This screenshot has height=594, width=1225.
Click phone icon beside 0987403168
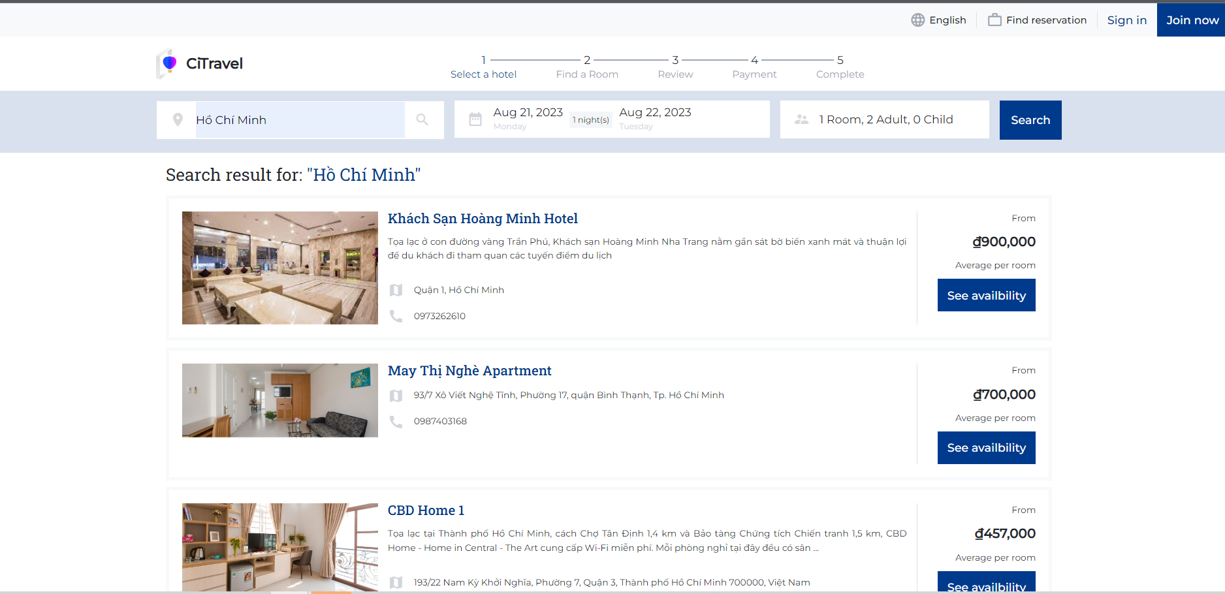[396, 422]
